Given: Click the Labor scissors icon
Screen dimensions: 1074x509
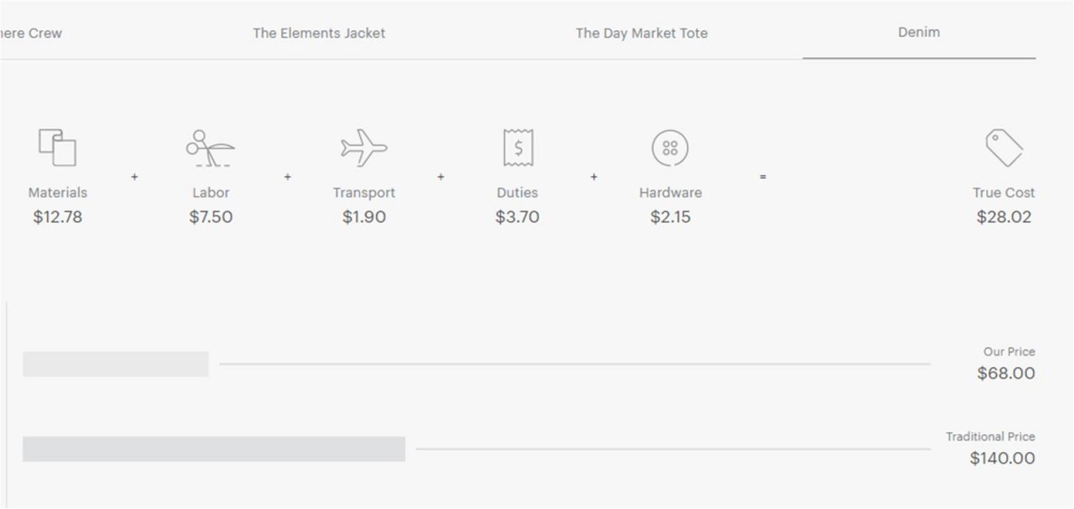Looking at the screenshot, I should [210, 149].
